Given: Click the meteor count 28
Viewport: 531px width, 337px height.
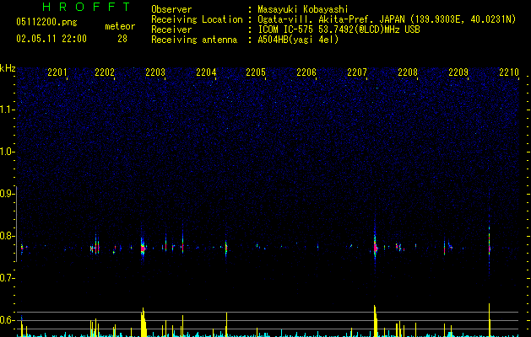Looking at the screenshot, I should tap(122, 39).
